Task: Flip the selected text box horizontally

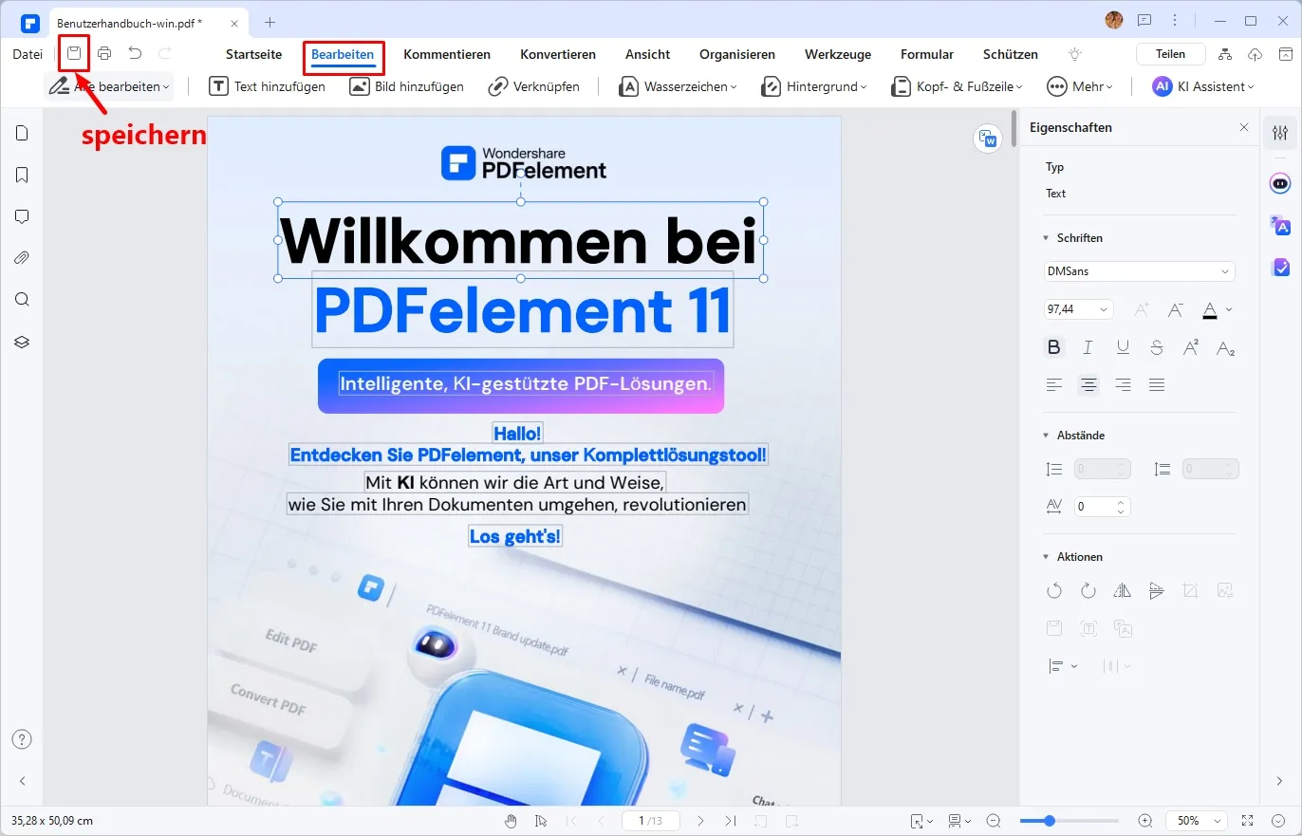Action: tap(1123, 590)
